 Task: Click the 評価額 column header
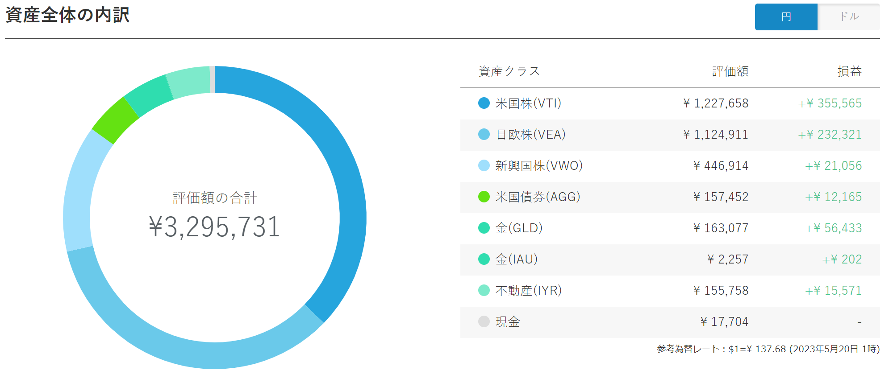730,71
